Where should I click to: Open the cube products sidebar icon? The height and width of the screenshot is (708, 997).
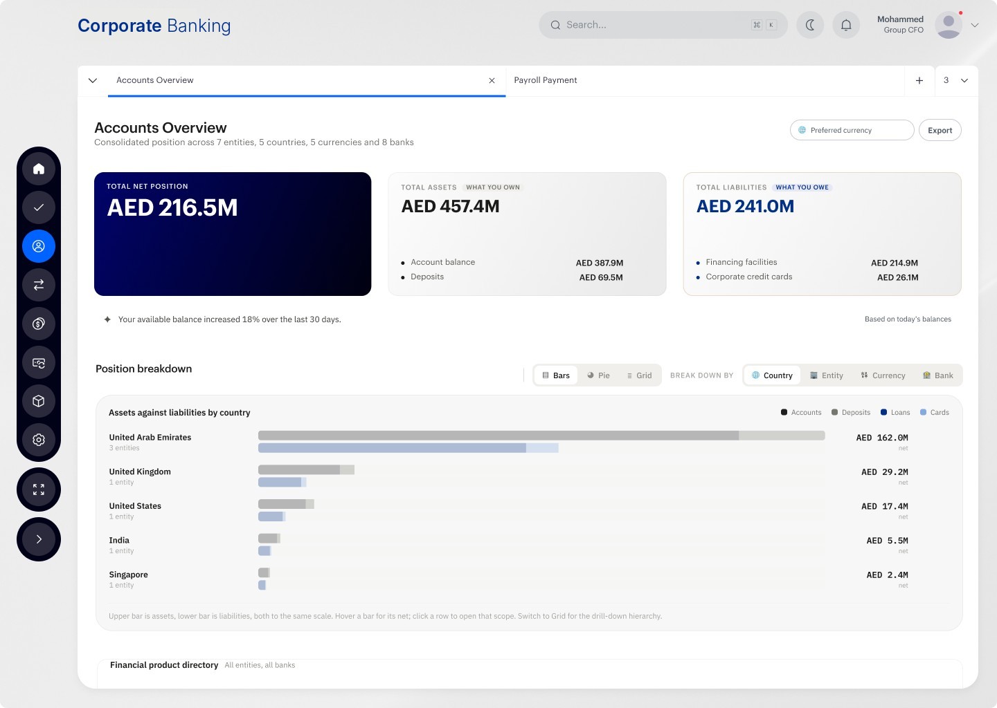point(39,401)
